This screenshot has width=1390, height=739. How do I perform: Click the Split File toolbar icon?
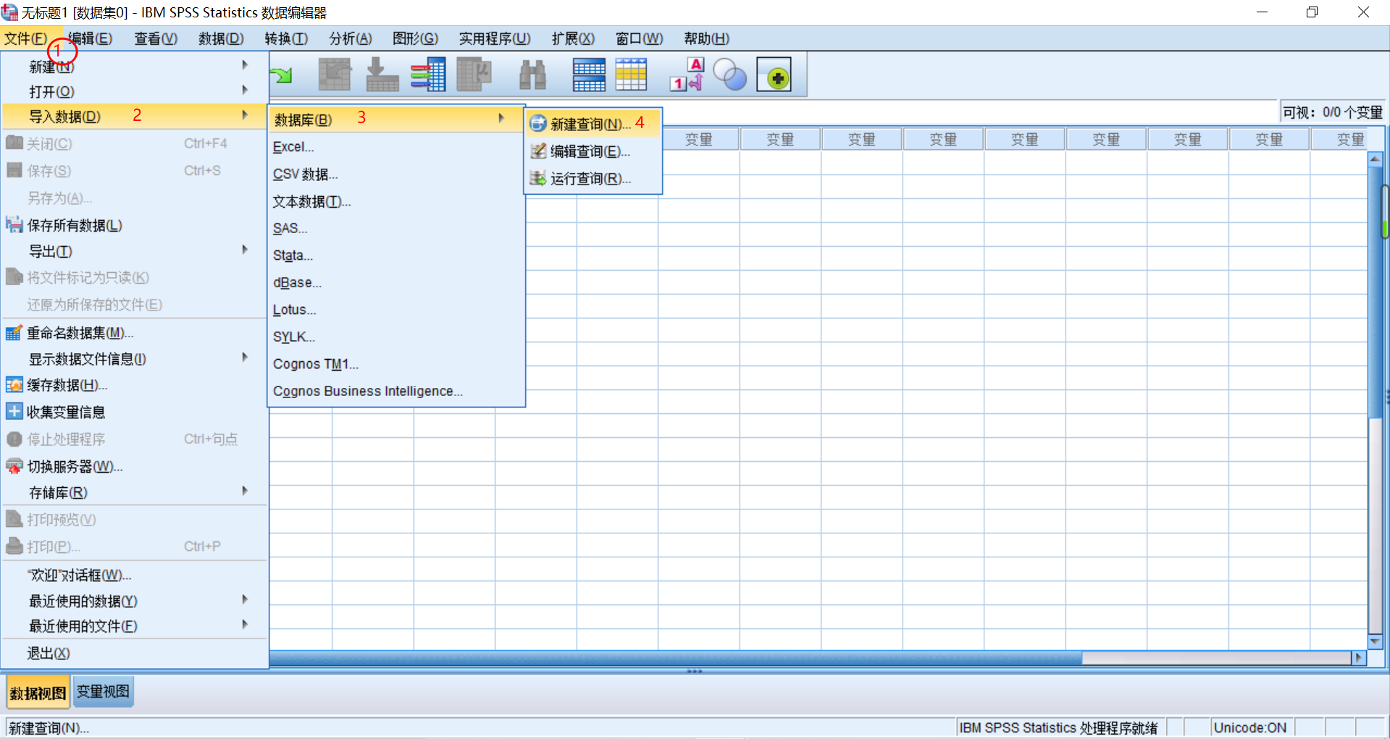tap(589, 74)
